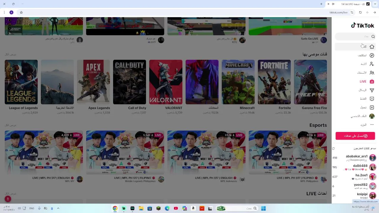Open Mobile Legends Philippines stream with 5,541 viewers
This screenshot has width=379, height=213.
tap(125, 153)
